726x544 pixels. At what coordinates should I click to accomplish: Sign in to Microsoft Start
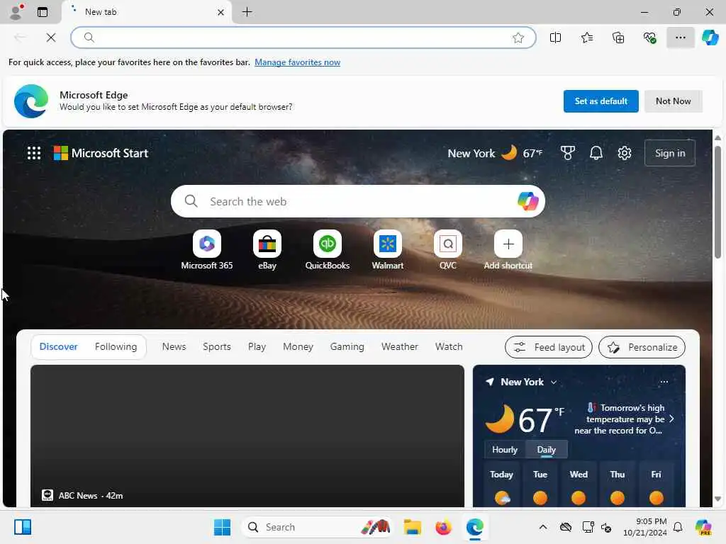pos(669,153)
